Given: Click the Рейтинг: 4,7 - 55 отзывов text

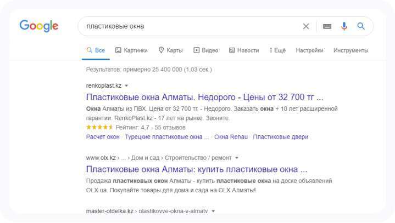Looking at the screenshot, I should point(151,127).
